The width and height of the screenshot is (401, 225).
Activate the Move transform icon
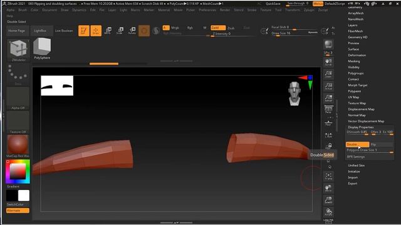108,31
